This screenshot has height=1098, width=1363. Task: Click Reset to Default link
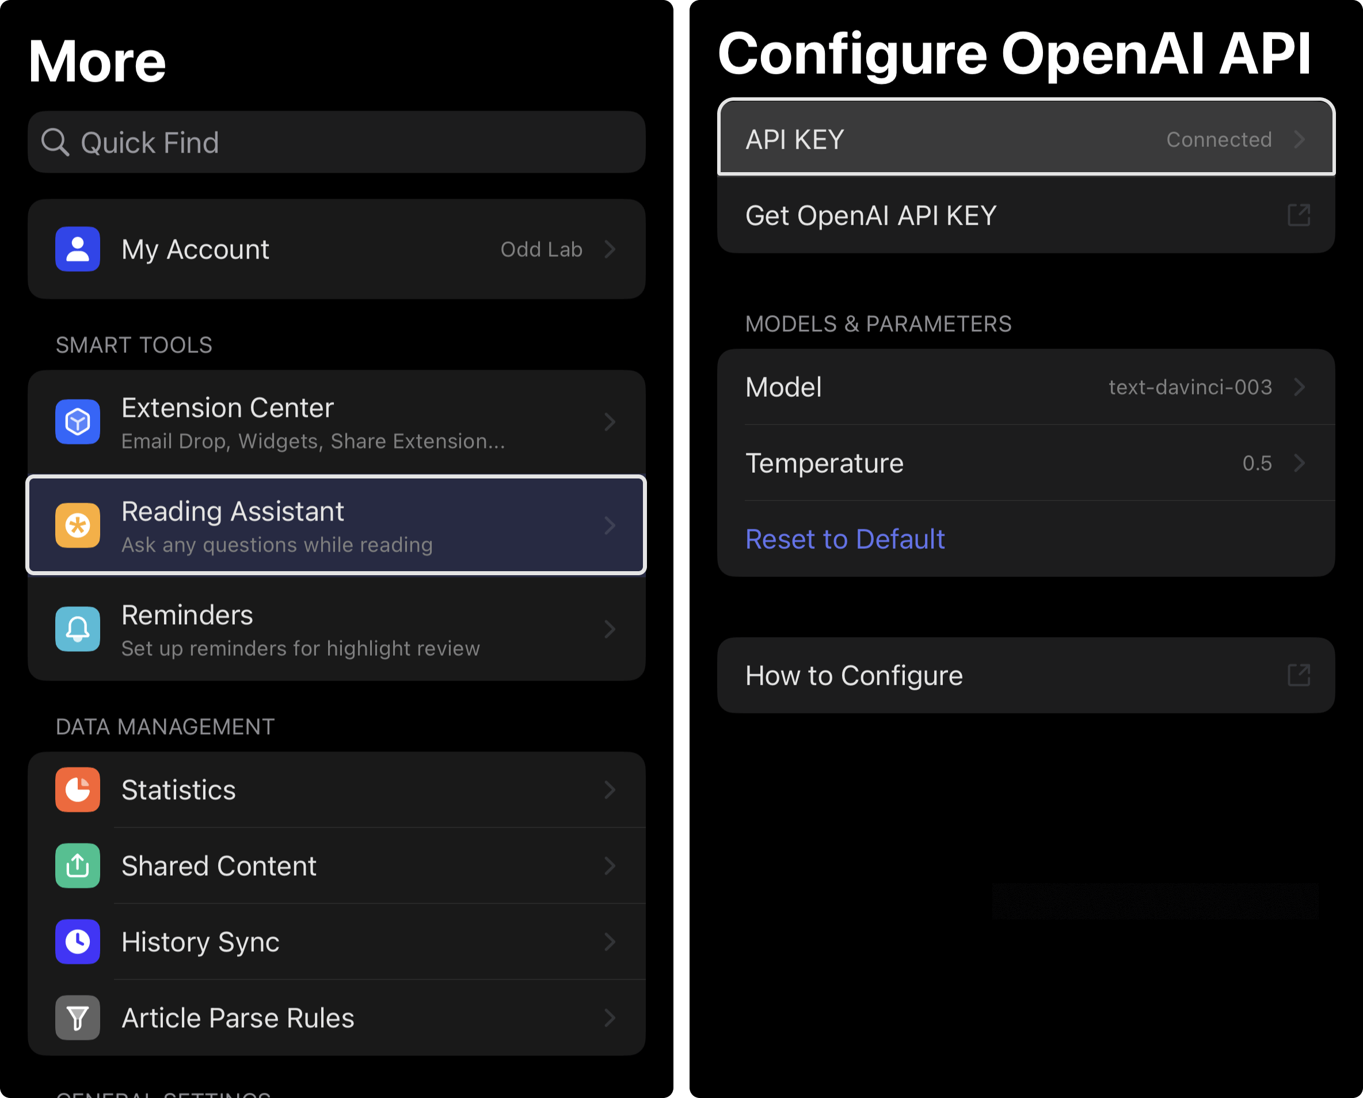pos(844,539)
